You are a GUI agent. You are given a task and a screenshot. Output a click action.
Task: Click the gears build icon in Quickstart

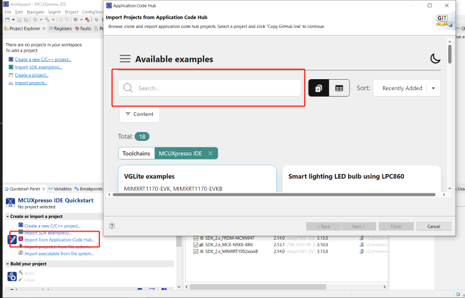(x=12, y=276)
